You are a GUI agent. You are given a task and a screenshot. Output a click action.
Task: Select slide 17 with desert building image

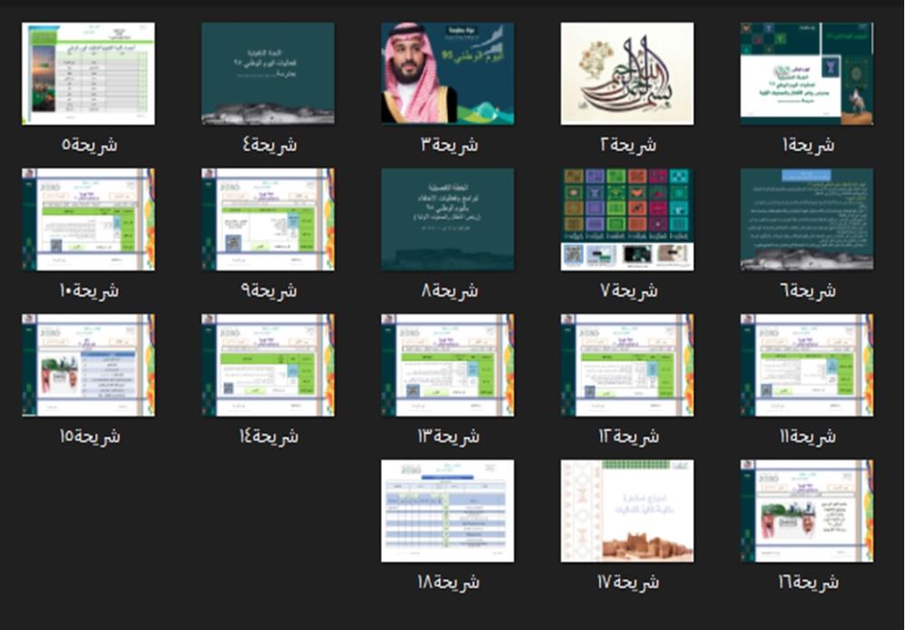[x=627, y=511]
